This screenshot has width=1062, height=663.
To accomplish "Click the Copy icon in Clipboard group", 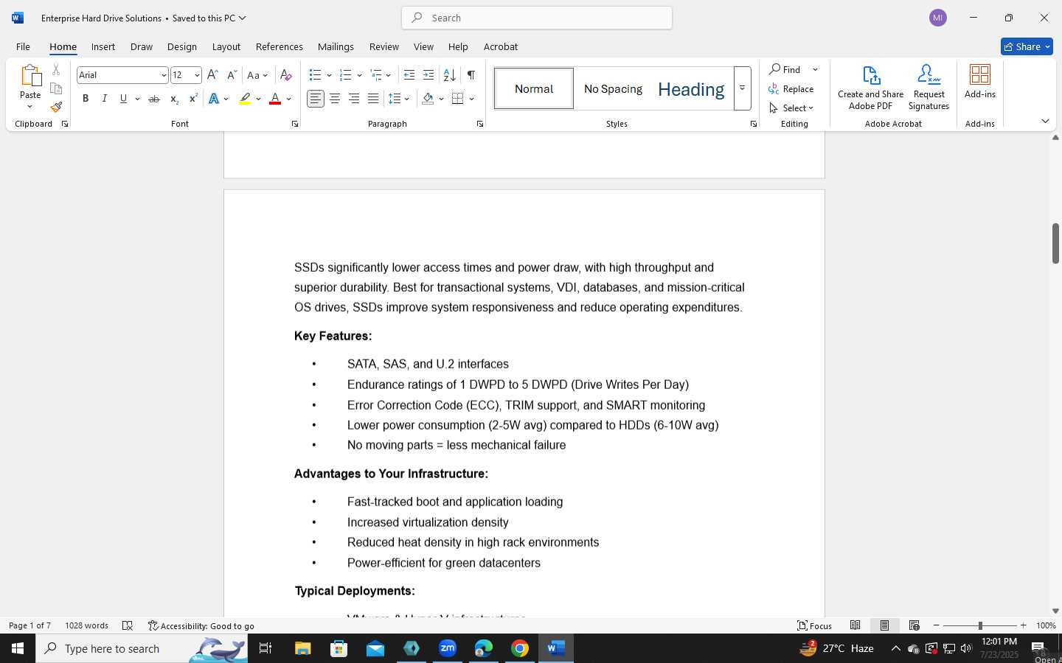I will point(56,88).
